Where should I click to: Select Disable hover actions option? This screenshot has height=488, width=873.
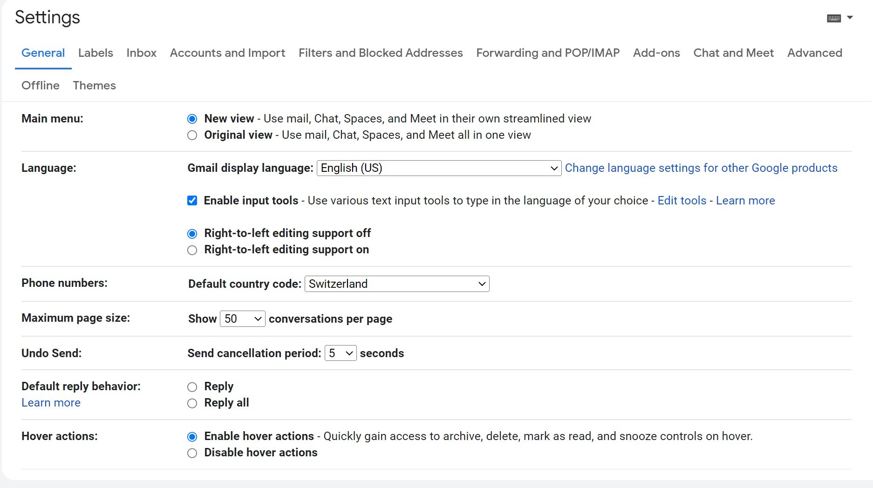(x=192, y=453)
